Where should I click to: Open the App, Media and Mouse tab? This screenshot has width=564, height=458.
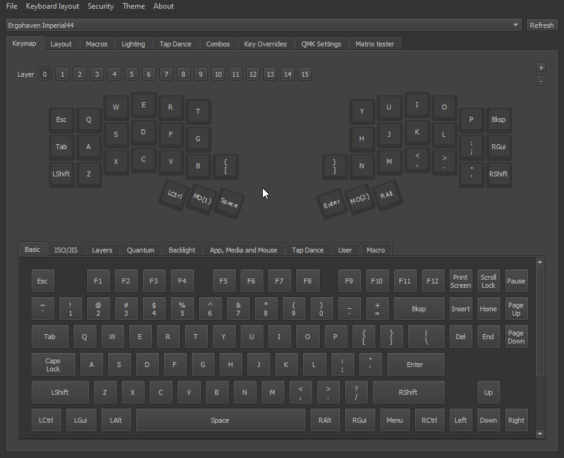click(244, 250)
